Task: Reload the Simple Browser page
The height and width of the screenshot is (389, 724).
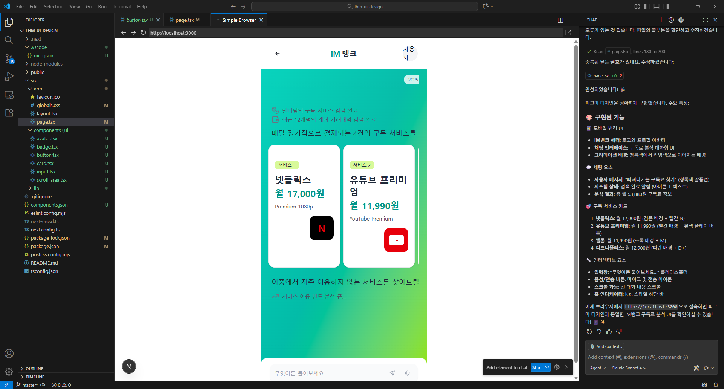Action: (143, 33)
